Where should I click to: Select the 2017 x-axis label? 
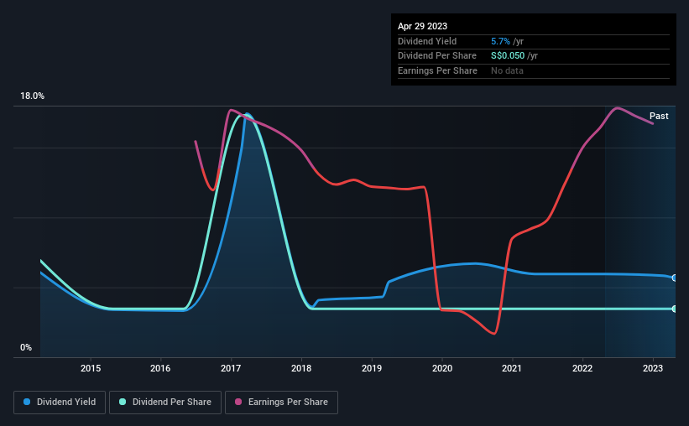click(x=231, y=368)
